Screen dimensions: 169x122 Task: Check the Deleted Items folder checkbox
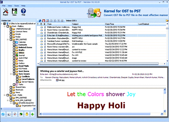point(14,47)
